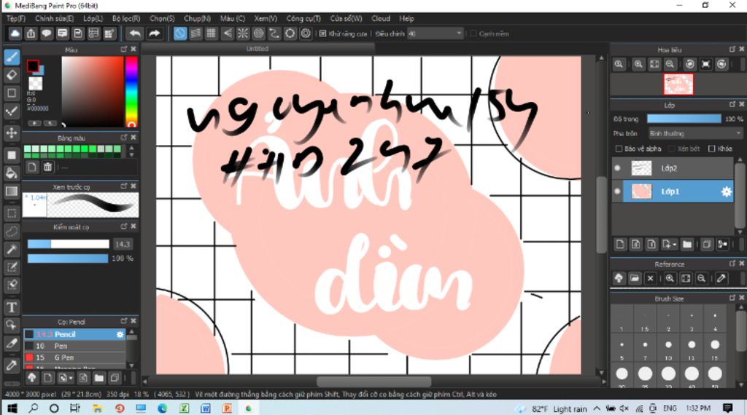
Task: Choose brush size 1.5 preset
Action: pyautogui.click(x=645, y=321)
